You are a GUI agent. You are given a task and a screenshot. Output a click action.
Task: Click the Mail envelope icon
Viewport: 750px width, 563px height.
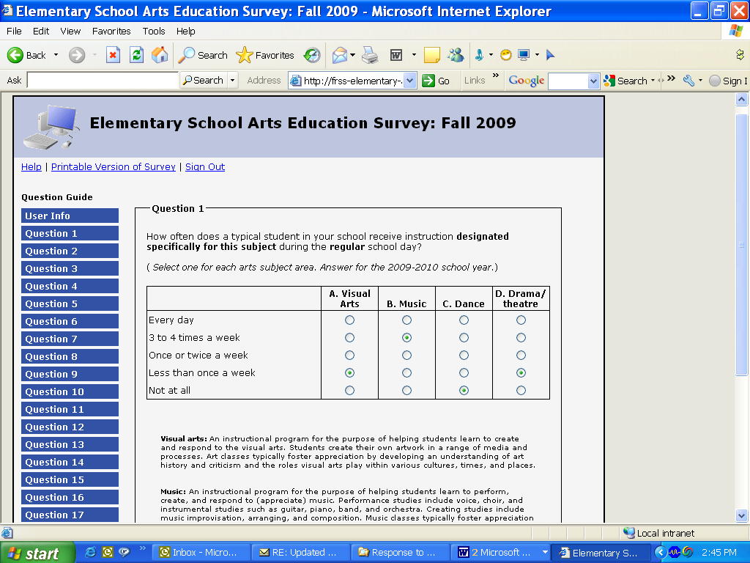click(340, 55)
